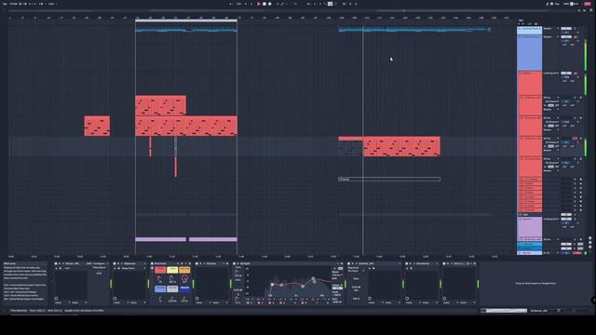The image size is (596, 335).
Task: Click the EQ Eight Q knob
Action: (237, 299)
